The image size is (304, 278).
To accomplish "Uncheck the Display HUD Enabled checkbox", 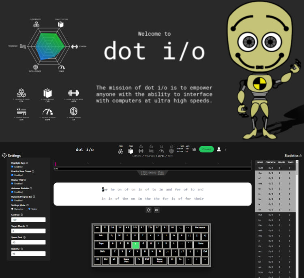I will [12, 184].
